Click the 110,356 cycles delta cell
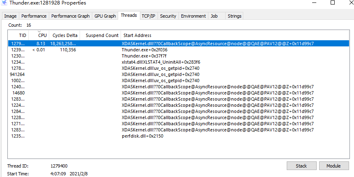 [68, 50]
